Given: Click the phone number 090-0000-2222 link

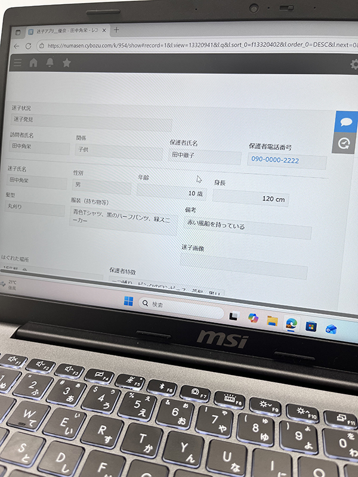Looking at the screenshot, I should [x=275, y=160].
